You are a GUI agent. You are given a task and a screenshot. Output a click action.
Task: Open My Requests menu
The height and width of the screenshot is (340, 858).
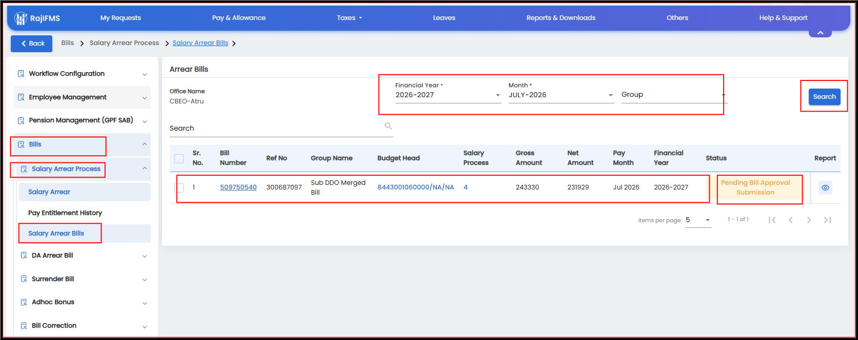(121, 18)
